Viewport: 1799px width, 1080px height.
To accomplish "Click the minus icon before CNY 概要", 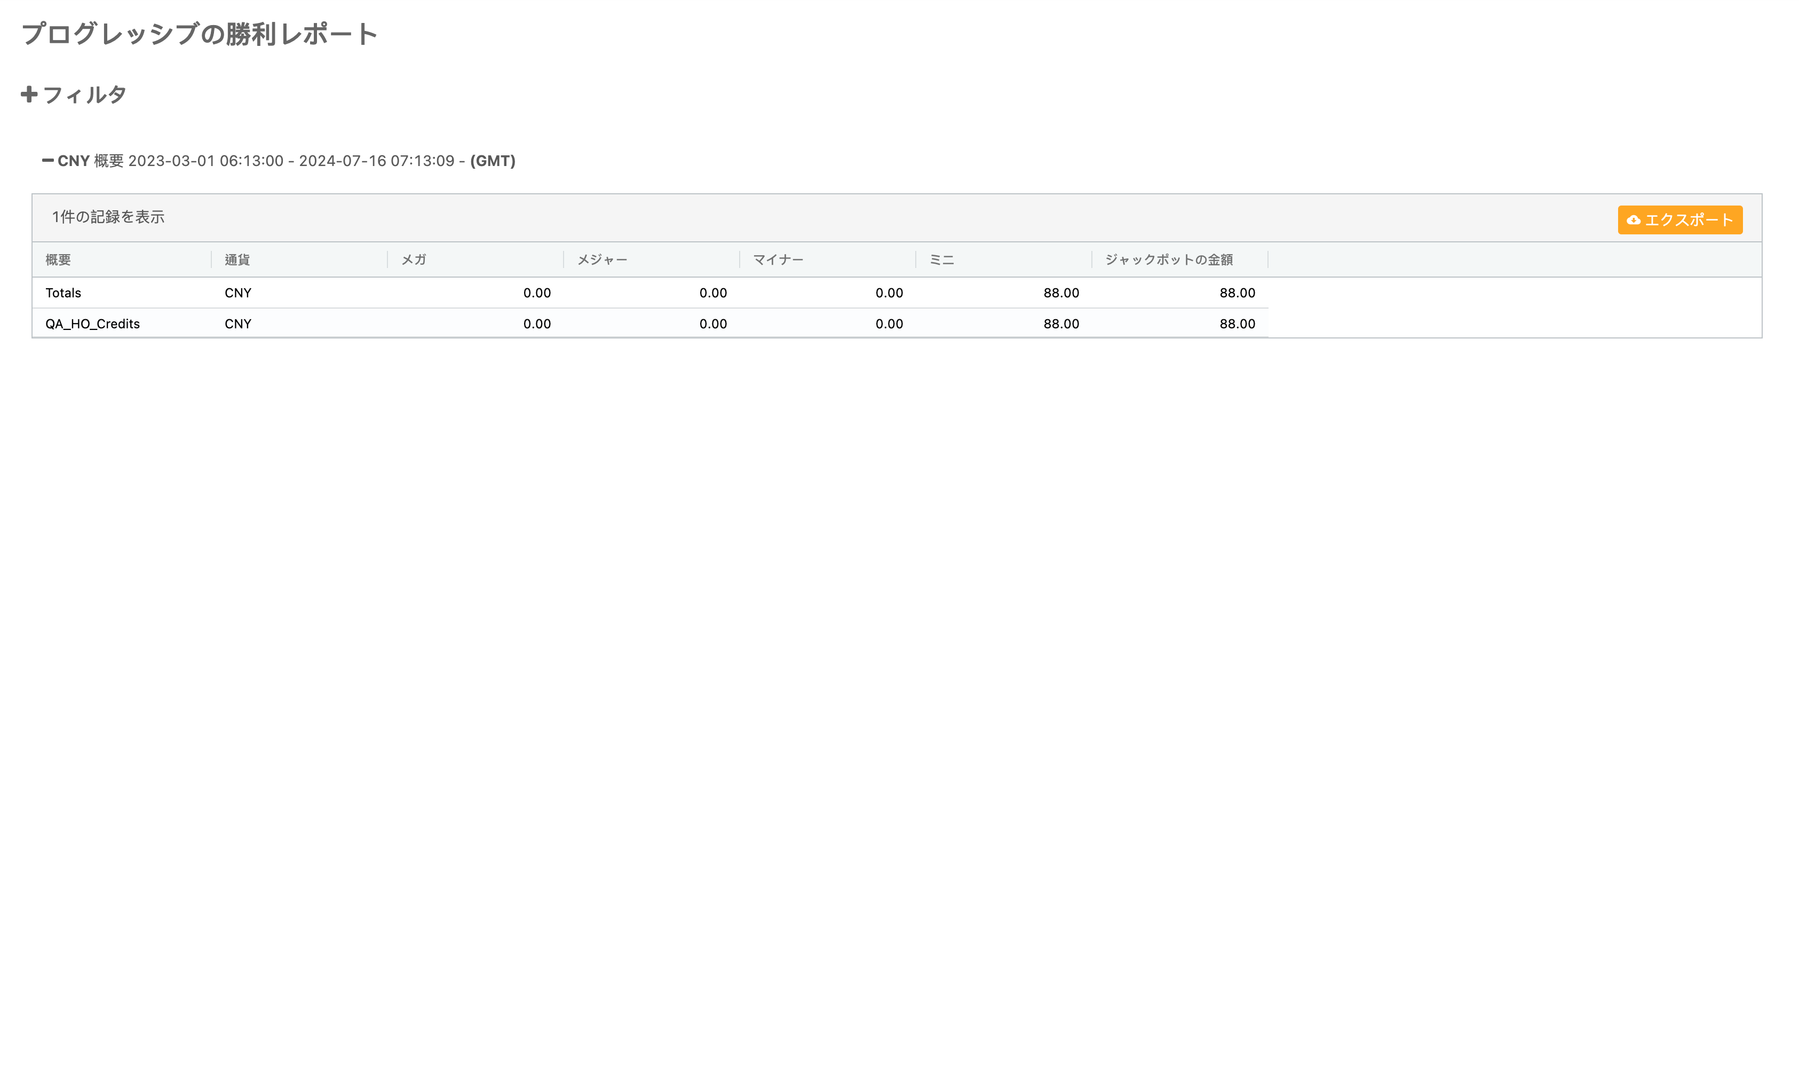I will coord(48,160).
